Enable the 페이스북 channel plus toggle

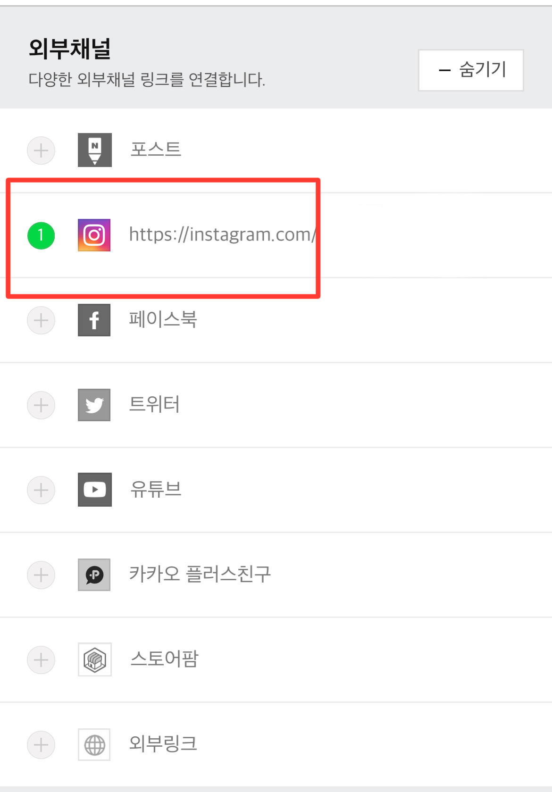[41, 320]
